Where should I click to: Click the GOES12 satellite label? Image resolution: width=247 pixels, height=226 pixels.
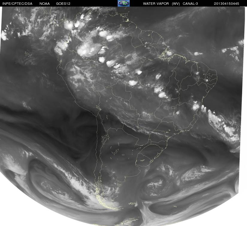(63, 4)
